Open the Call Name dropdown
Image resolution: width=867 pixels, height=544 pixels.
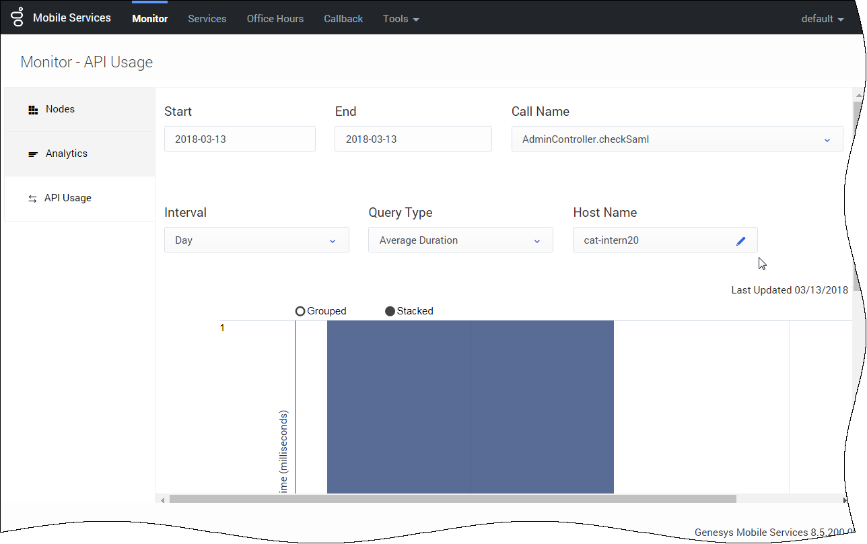coord(677,139)
